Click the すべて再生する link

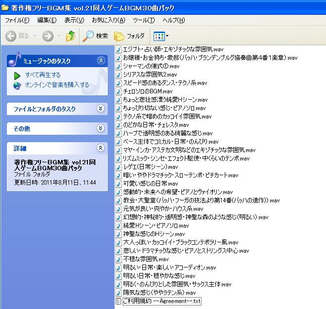click(43, 76)
